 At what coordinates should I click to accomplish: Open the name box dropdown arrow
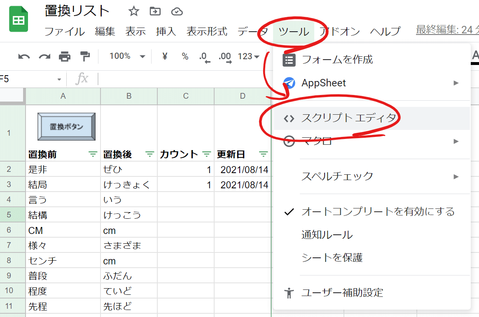[x=59, y=80]
